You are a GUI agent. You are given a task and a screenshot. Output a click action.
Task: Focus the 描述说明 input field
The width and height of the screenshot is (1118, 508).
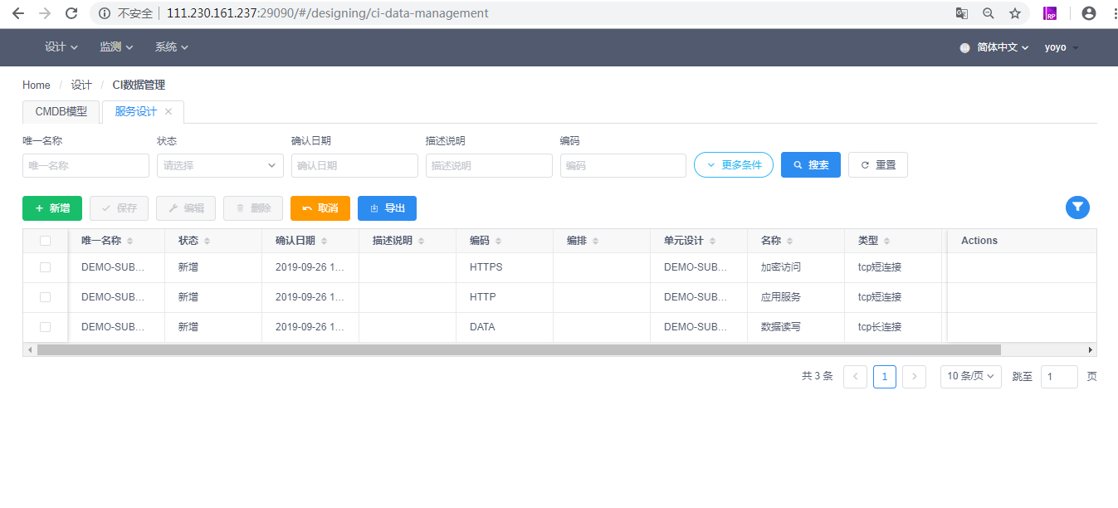(x=489, y=165)
